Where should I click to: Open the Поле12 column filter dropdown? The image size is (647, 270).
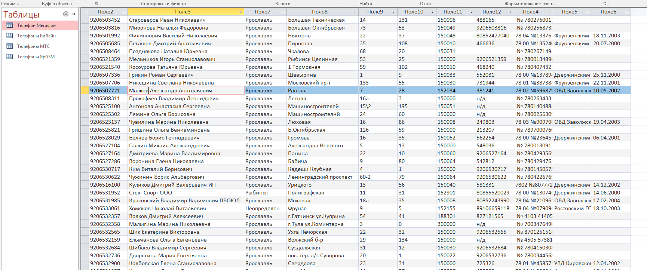click(510, 12)
